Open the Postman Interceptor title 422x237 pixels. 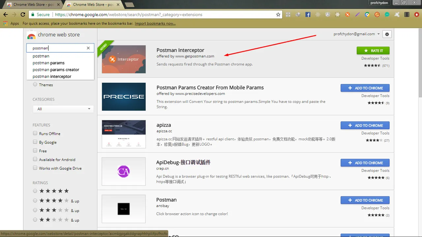point(180,50)
